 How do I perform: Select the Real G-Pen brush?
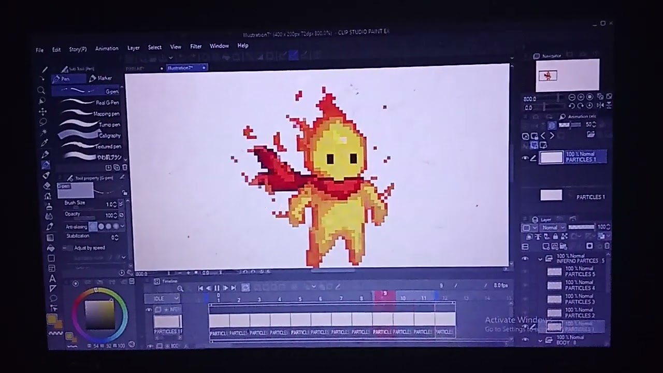[88, 103]
